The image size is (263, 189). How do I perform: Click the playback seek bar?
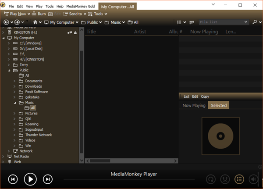[129, 179]
